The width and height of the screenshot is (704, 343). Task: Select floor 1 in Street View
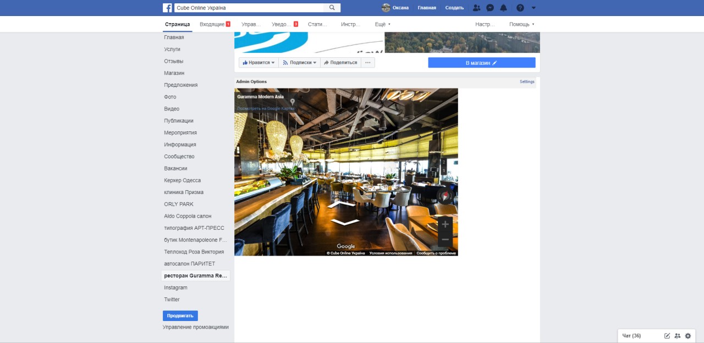[x=444, y=170]
